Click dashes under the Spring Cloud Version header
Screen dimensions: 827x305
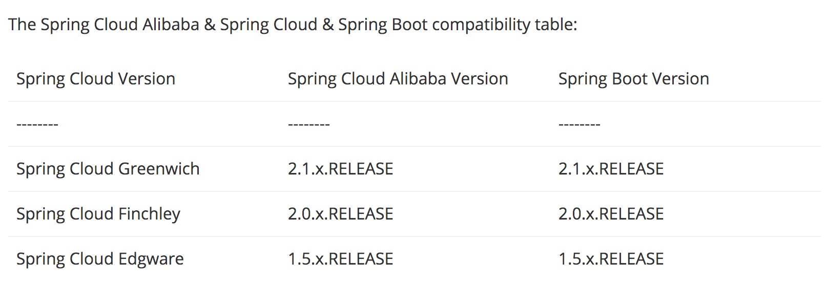(x=37, y=124)
